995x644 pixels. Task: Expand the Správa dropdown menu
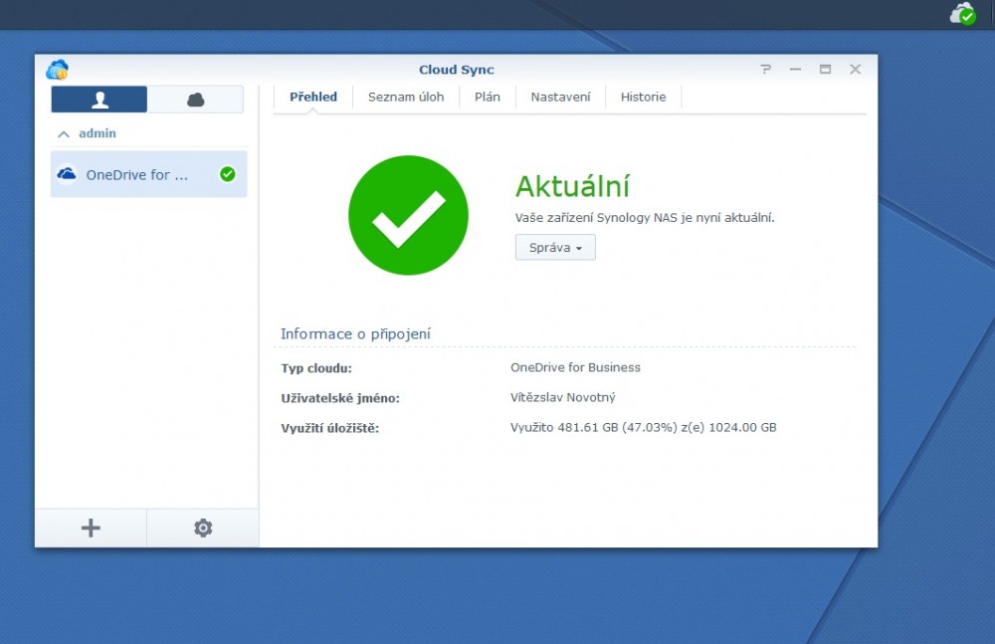pyautogui.click(x=555, y=248)
